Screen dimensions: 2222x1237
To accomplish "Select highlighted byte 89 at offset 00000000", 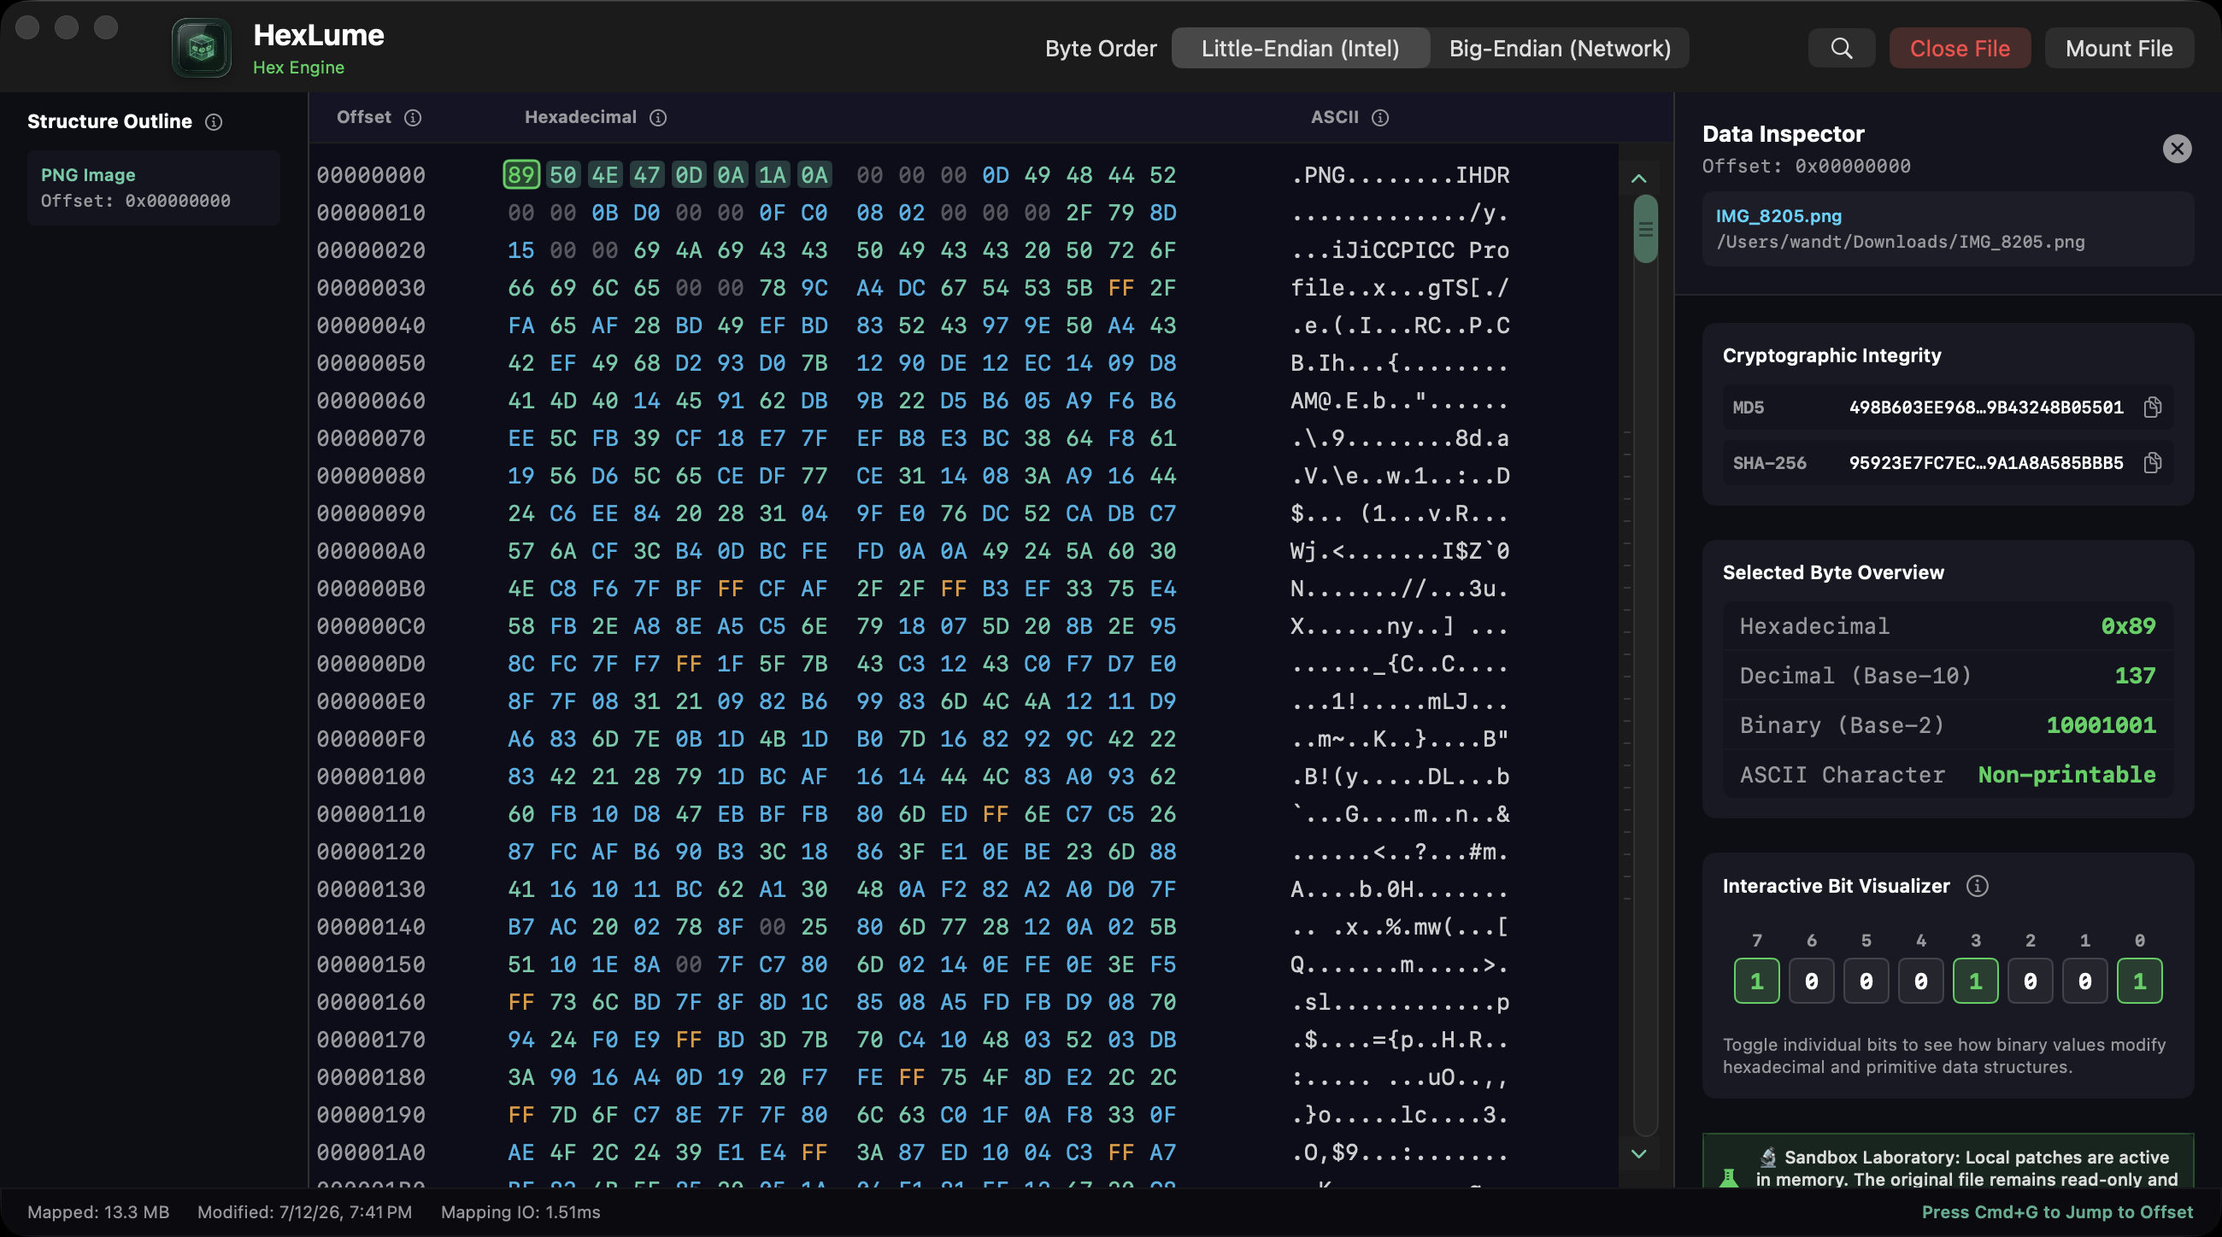I will pos(521,175).
